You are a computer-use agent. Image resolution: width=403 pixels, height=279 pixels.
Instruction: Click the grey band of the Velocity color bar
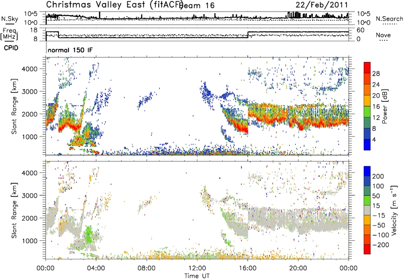pos(367,211)
